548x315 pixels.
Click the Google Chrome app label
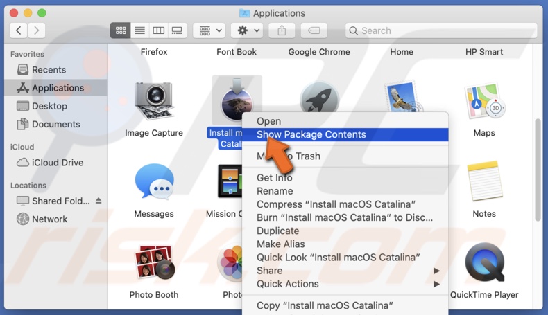[319, 52]
